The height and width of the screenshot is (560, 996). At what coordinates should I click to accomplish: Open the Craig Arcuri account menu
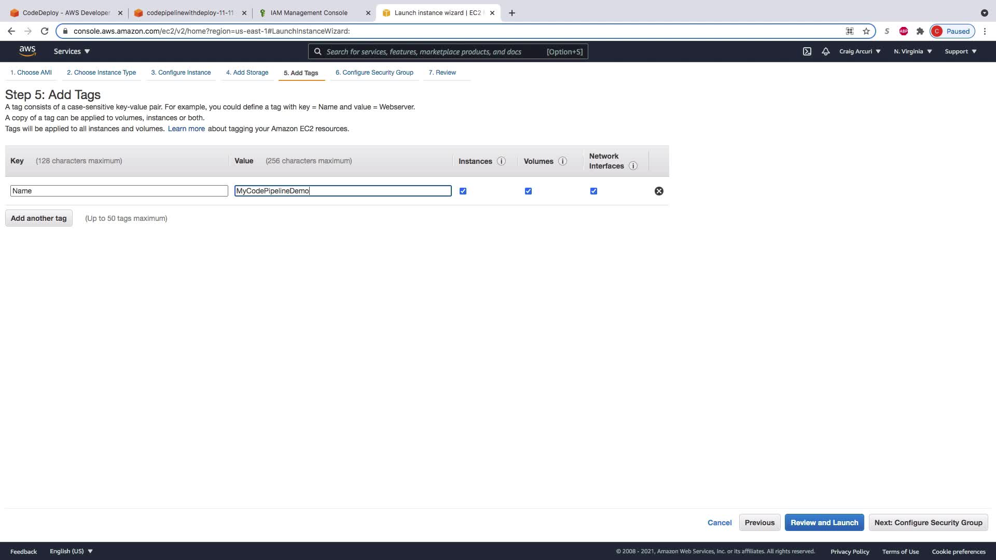tap(860, 51)
